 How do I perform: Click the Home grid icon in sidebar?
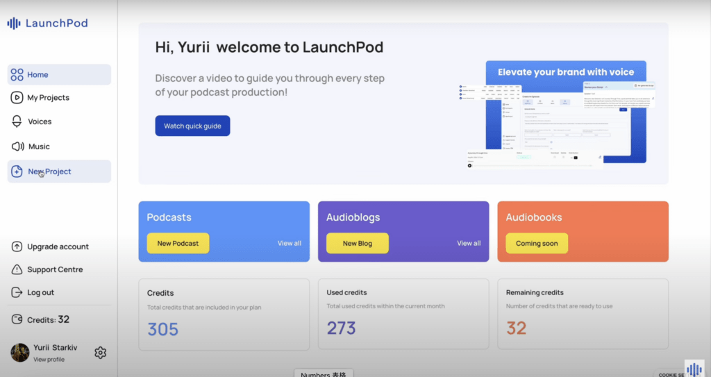tap(17, 75)
